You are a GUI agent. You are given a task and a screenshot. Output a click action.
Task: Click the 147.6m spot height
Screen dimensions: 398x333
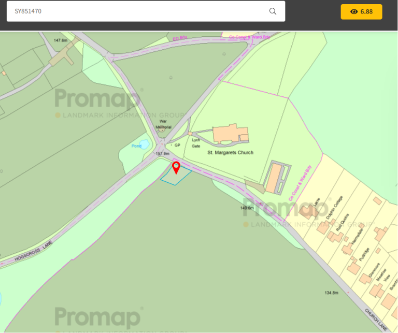[61, 40]
